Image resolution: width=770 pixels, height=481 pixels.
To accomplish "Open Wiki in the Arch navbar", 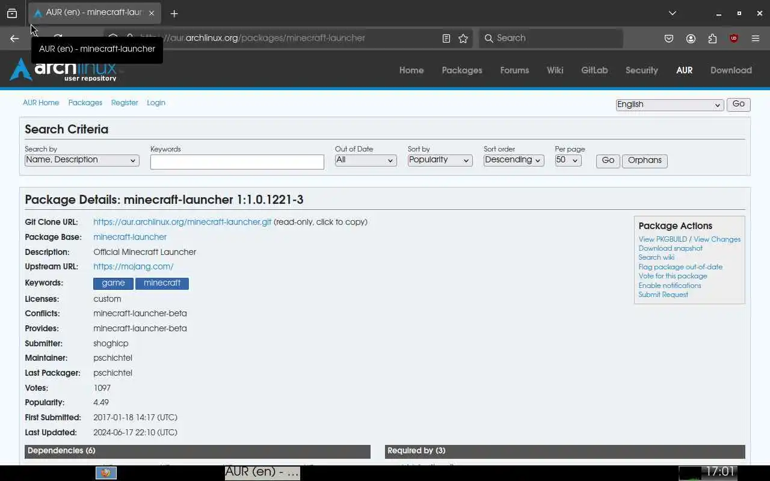I will 555,70.
